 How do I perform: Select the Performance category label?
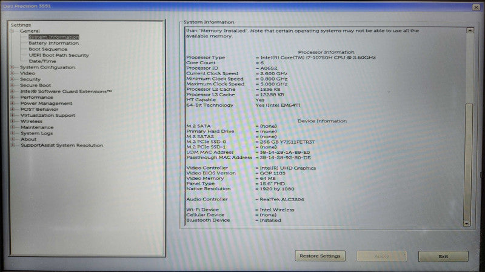[x=37, y=97]
